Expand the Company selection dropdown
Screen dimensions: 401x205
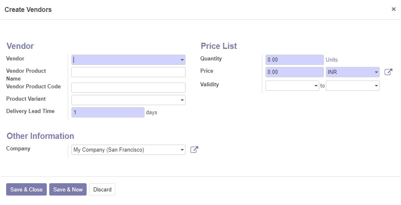[x=182, y=150]
